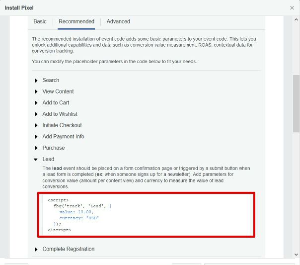This screenshot has height=265, width=300.
Task: Expand the Add to Wishlist arrow
Action: pos(36,114)
